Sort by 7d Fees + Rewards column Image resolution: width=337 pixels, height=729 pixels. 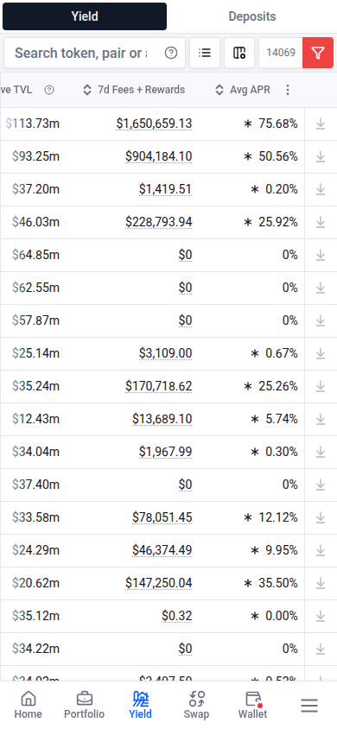point(134,90)
